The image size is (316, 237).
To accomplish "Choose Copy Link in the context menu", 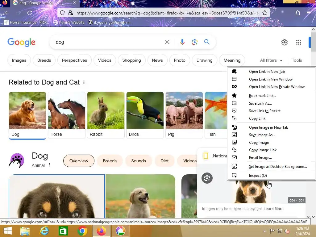I will tap(271, 118).
